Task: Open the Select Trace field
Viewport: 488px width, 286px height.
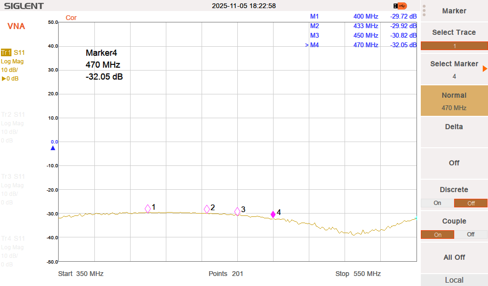Action: coord(454,46)
